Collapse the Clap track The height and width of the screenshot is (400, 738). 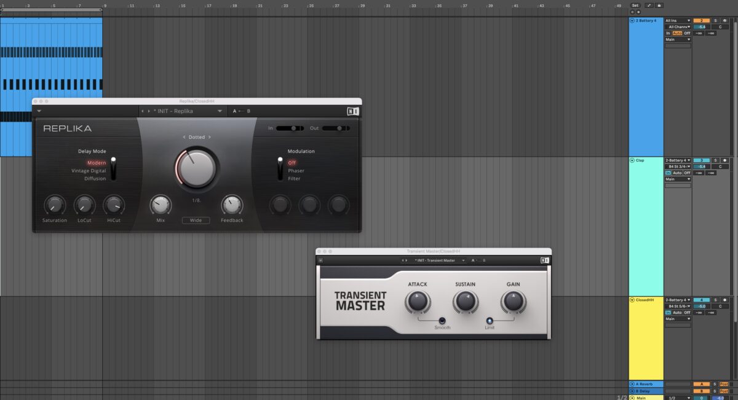click(x=632, y=160)
